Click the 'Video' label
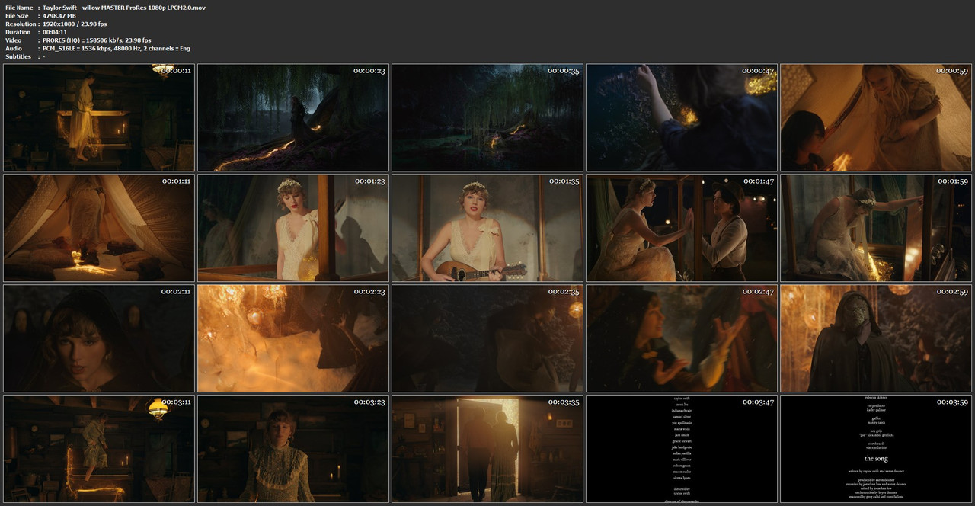The image size is (975, 506). click(14, 40)
